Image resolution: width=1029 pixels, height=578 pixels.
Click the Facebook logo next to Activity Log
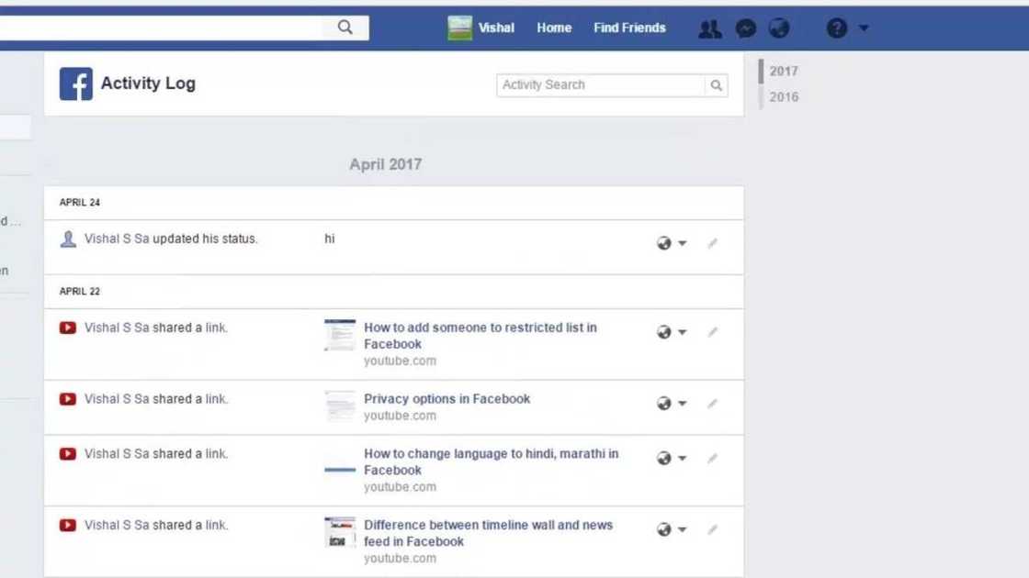pyautogui.click(x=76, y=83)
